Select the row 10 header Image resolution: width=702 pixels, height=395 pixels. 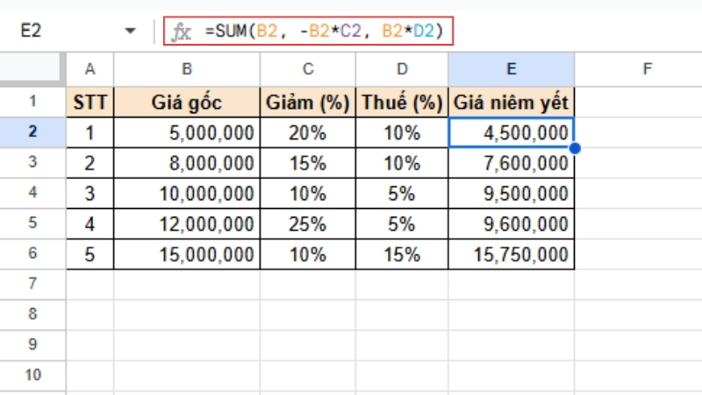click(32, 376)
